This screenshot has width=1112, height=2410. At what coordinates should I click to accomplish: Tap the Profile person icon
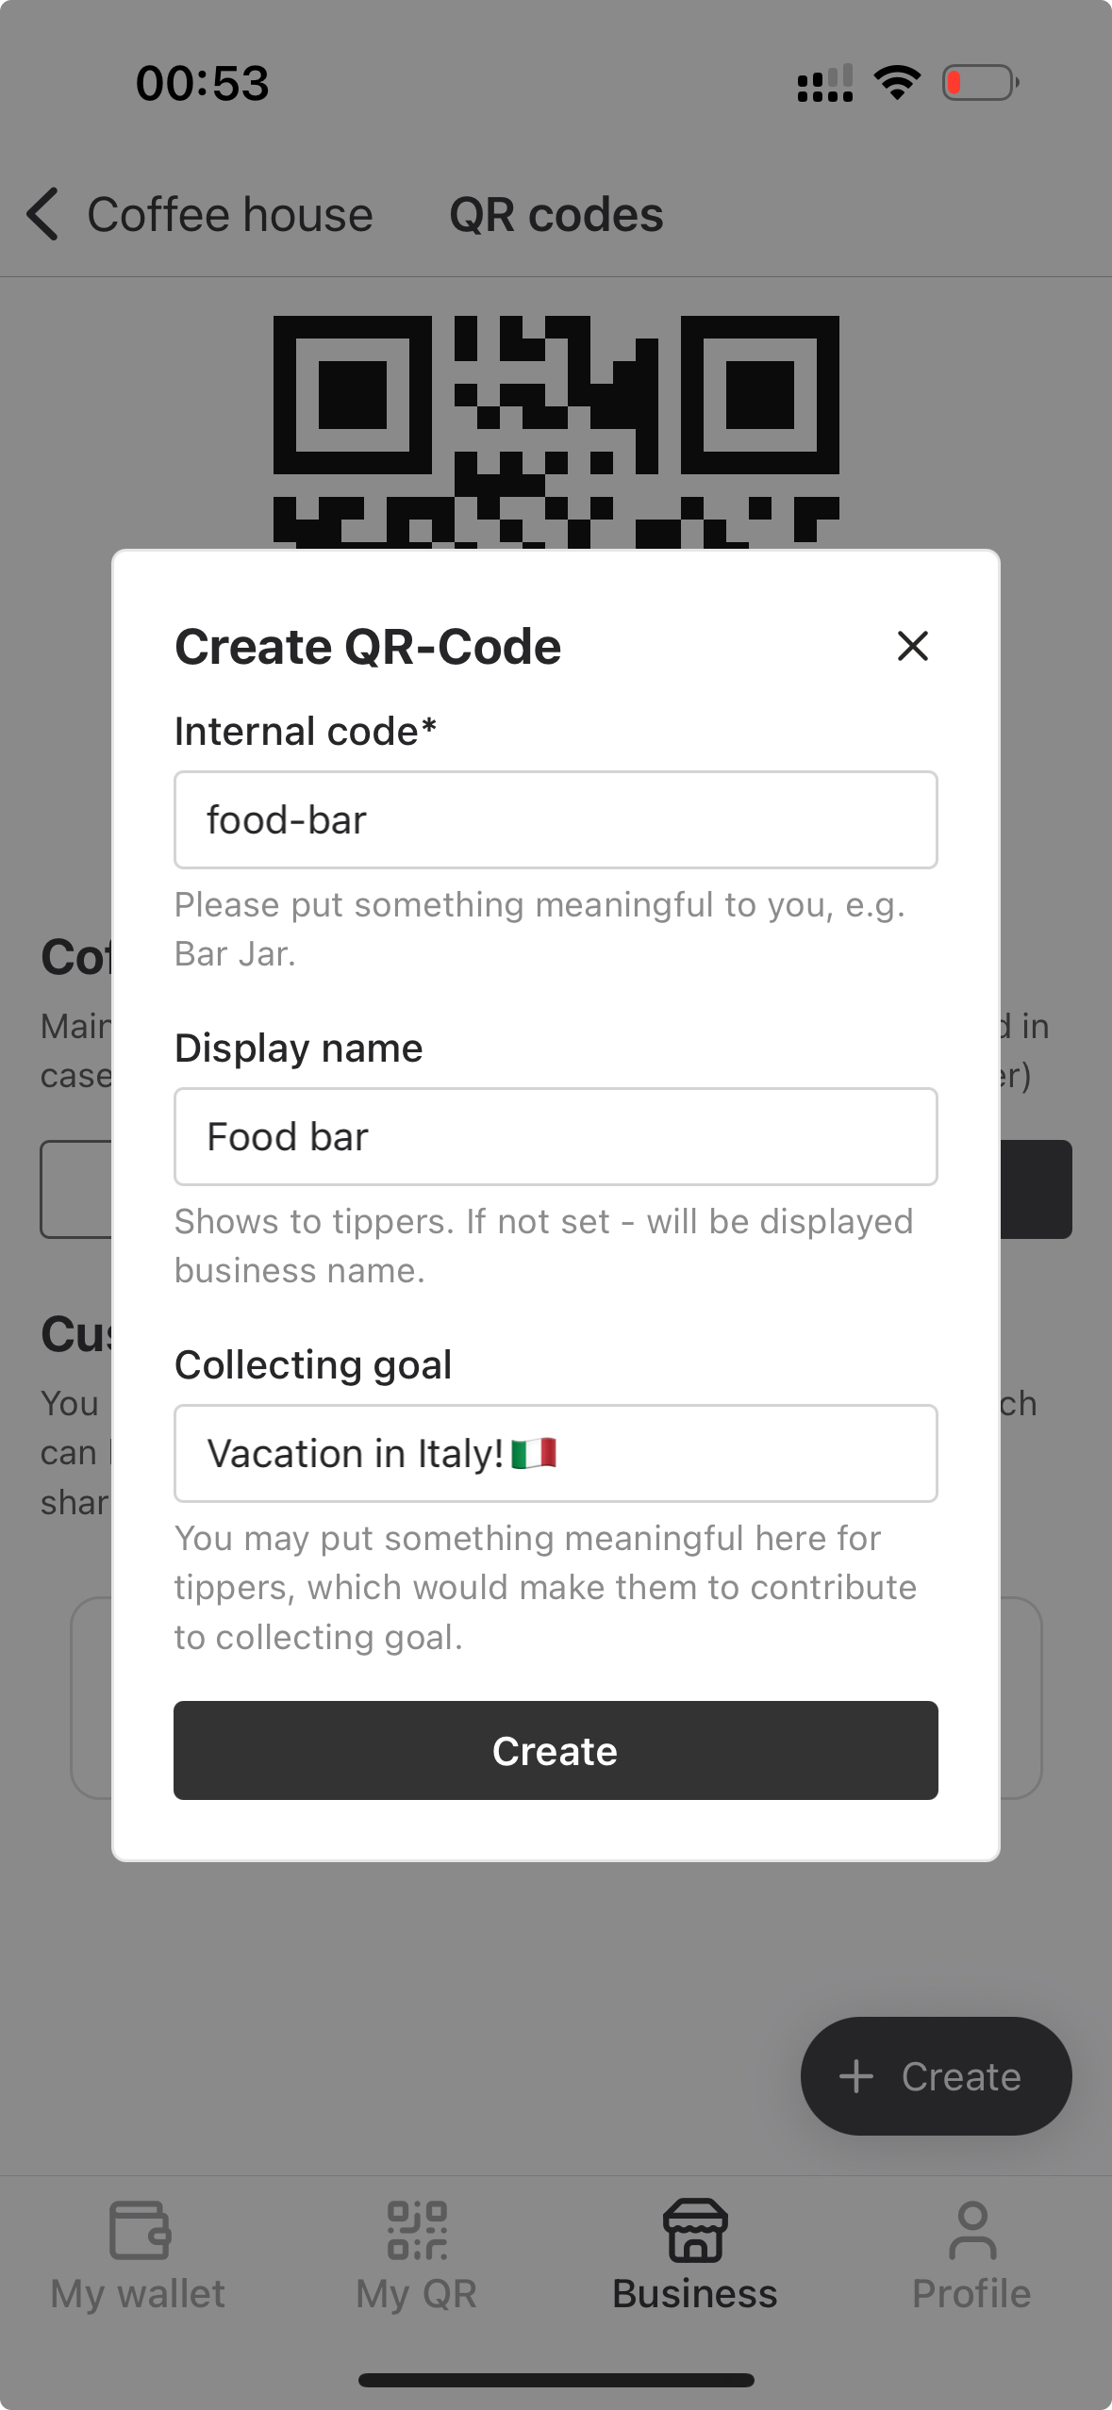971,2230
